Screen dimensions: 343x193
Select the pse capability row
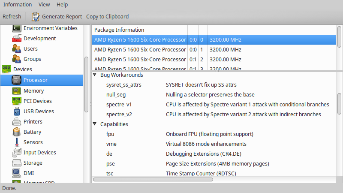tap(214, 163)
